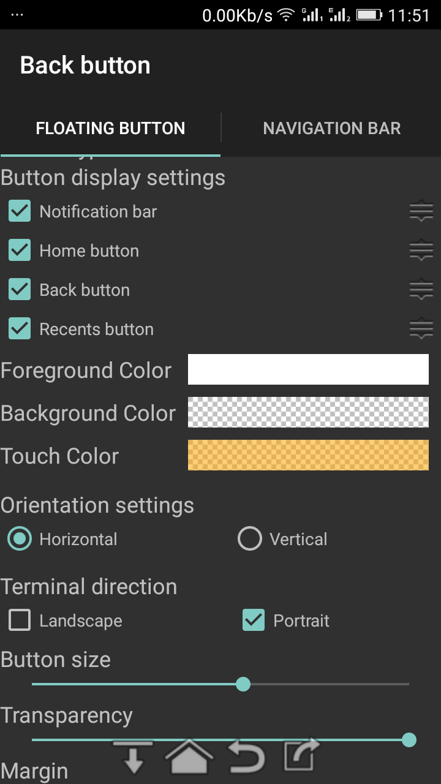Uncheck the Notification bar checkbox
441x784 pixels.
[20, 212]
